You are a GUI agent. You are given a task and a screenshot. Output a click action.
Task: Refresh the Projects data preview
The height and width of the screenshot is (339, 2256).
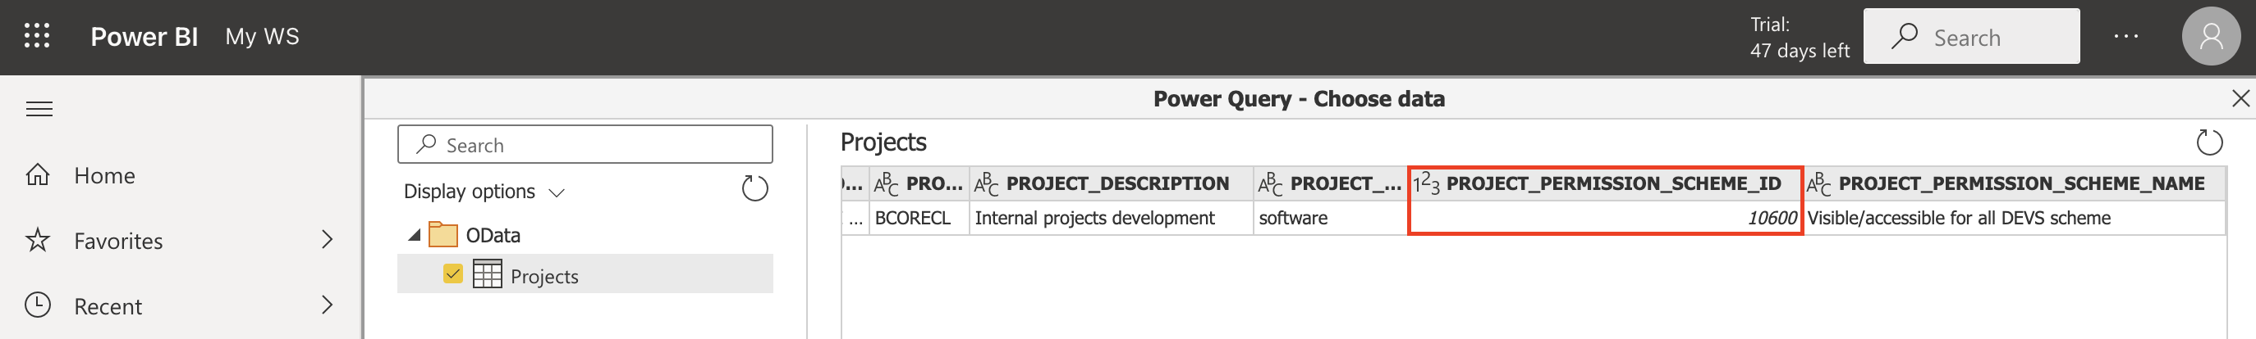tap(2208, 142)
